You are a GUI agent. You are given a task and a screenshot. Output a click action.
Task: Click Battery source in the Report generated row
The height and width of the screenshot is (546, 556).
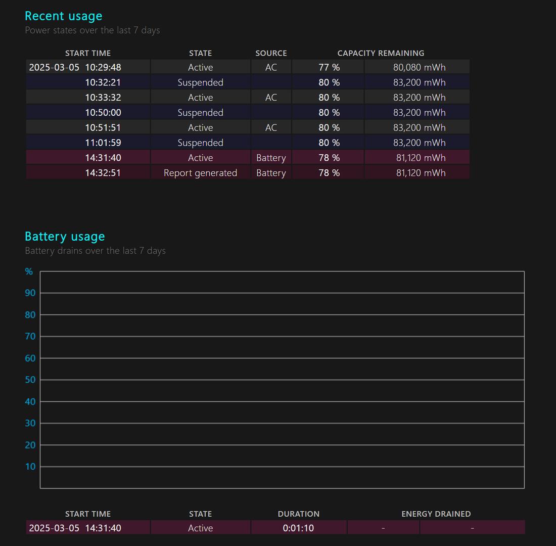point(271,173)
